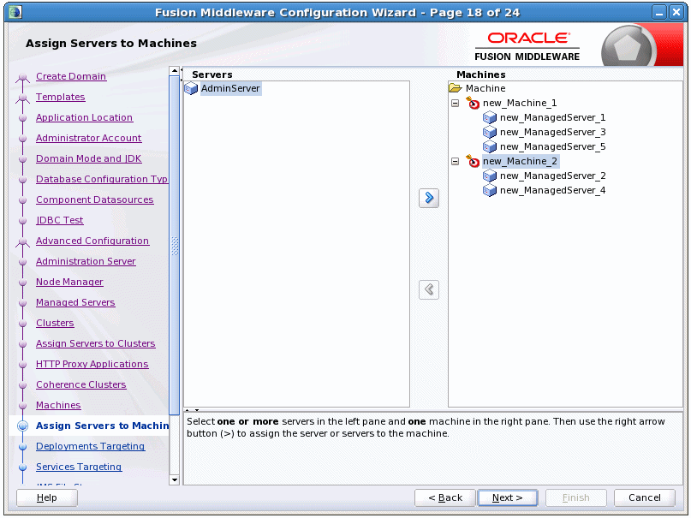Select the Machine root node label
The image size is (691, 518).
[485, 88]
